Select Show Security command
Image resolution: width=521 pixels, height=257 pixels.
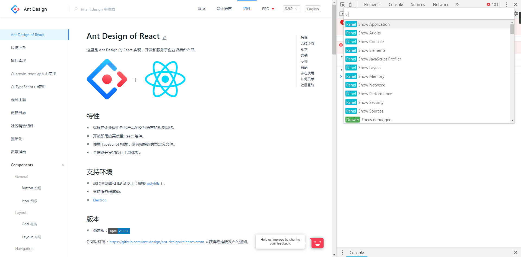(427, 102)
